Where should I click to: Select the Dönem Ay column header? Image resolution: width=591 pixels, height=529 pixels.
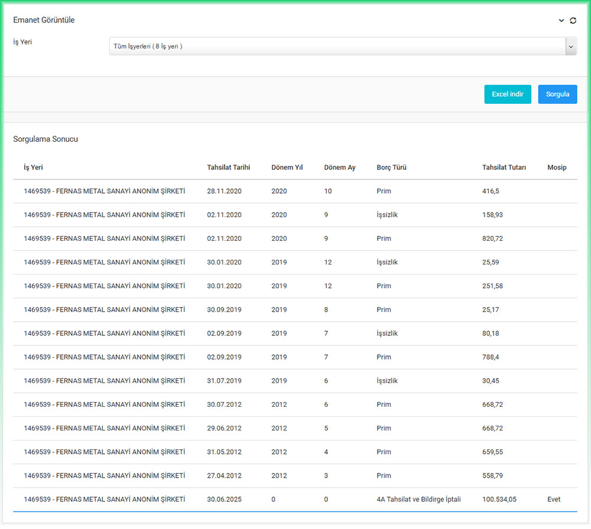point(339,168)
